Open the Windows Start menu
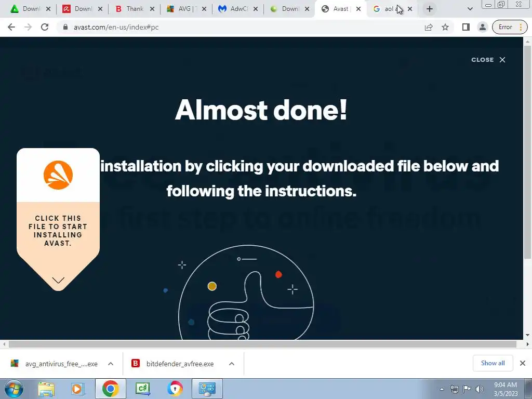 [14, 389]
